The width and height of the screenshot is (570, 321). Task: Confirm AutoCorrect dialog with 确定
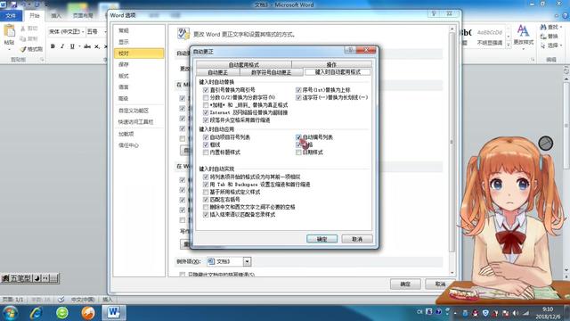pyautogui.click(x=322, y=239)
